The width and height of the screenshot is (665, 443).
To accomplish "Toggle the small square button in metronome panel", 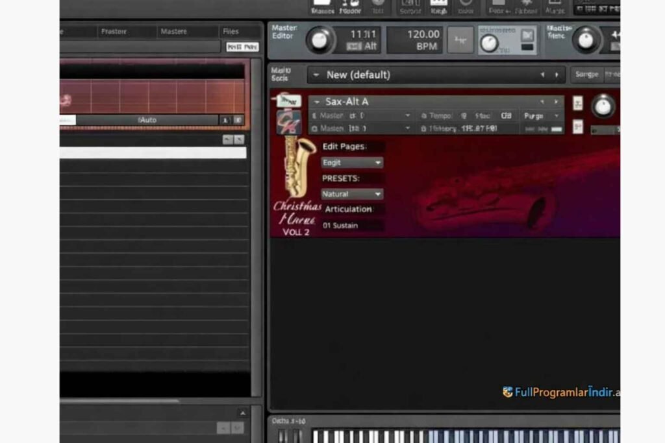I will point(527,36).
